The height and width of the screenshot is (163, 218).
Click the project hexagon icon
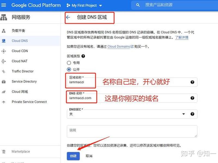pos(68,5)
